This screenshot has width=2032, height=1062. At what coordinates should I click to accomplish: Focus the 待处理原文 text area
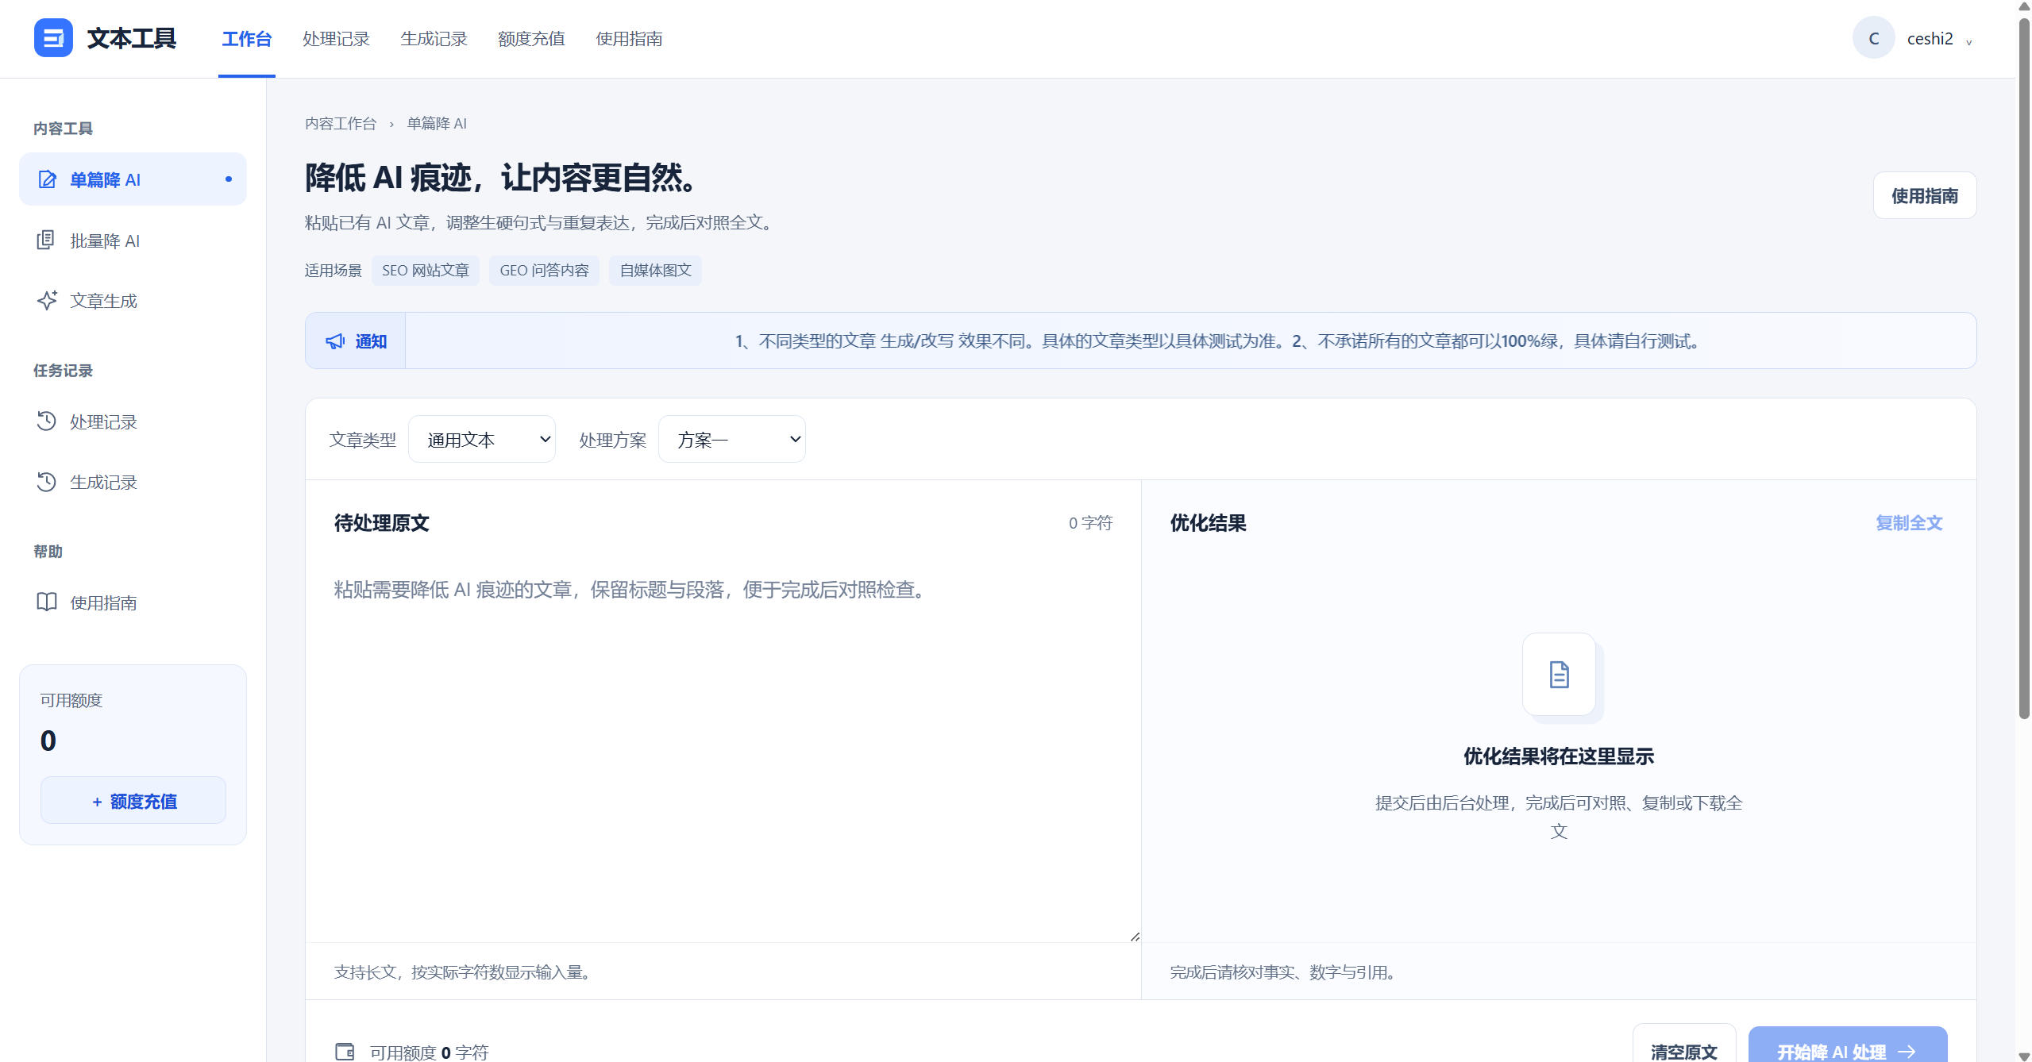click(x=723, y=754)
